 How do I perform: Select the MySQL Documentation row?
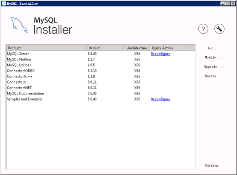click(101, 93)
